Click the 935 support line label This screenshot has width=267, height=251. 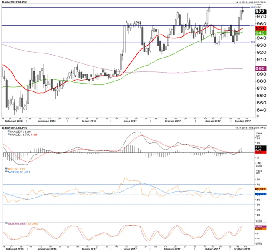pos(253,42)
